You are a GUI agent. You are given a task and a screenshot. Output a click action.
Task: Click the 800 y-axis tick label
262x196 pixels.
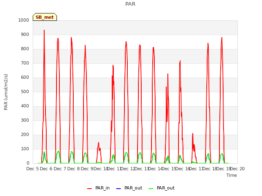click(x=25, y=49)
